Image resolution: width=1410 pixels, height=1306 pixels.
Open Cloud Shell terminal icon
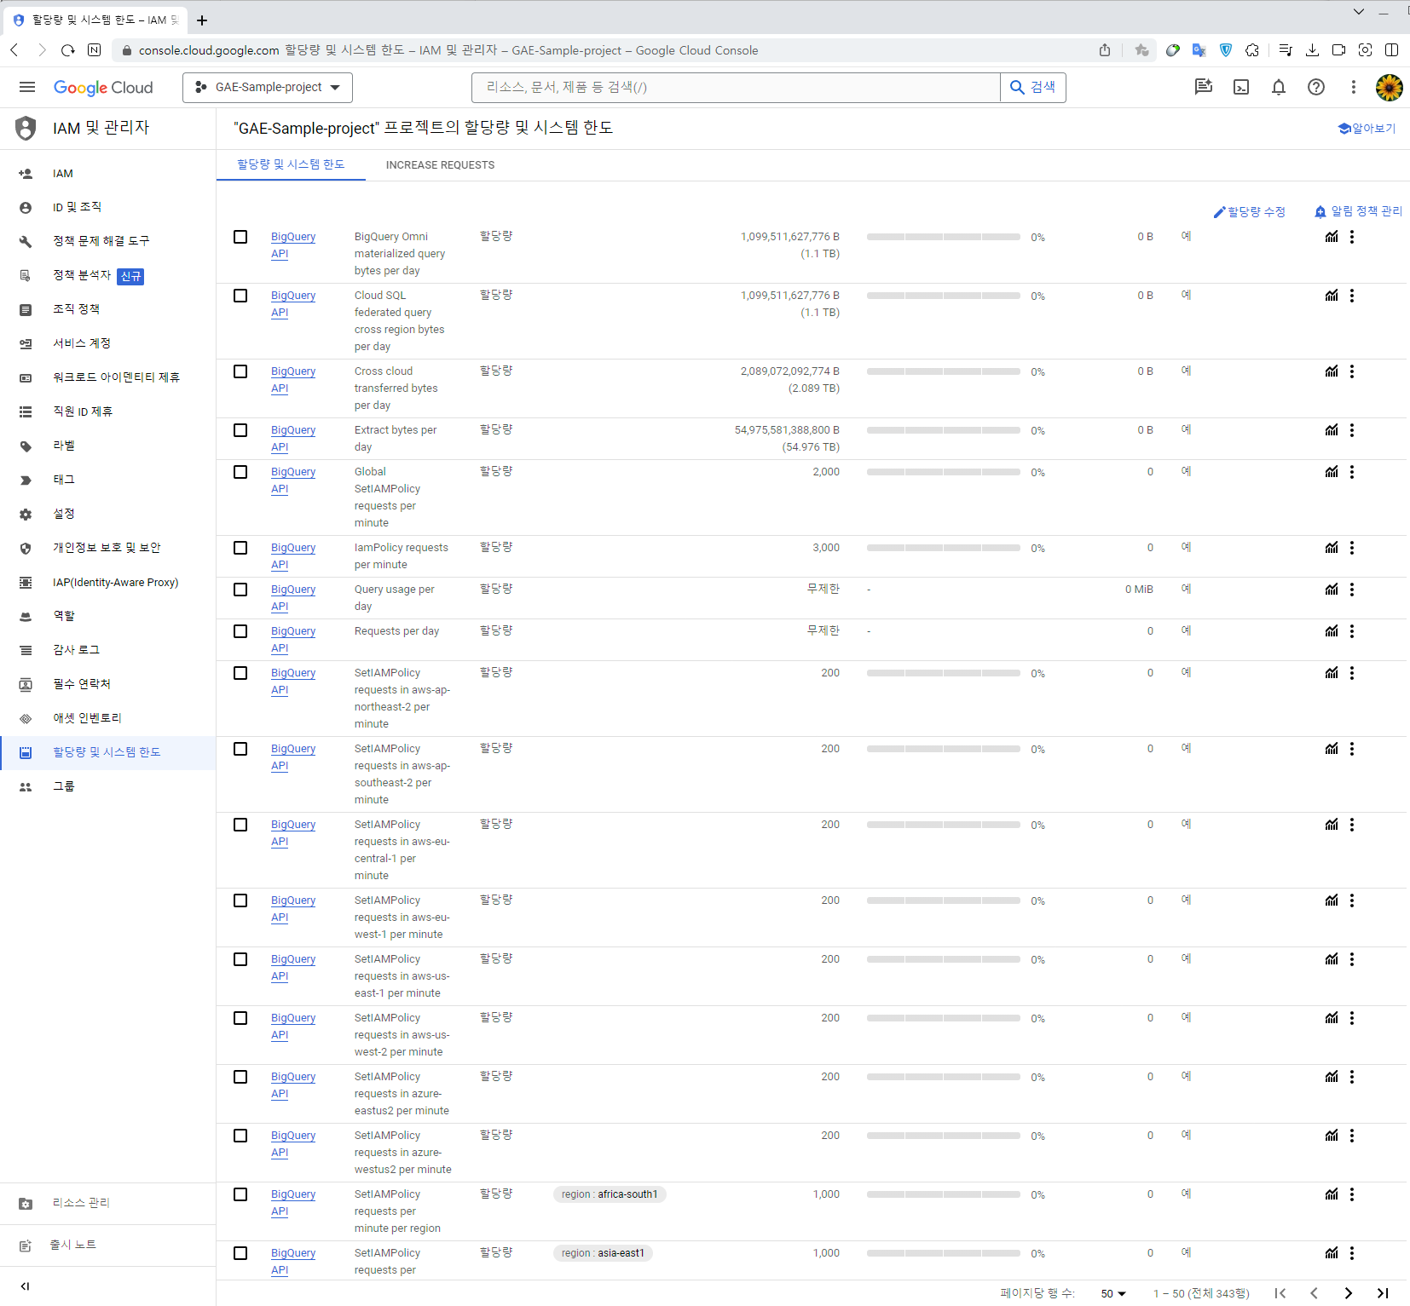(1241, 87)
